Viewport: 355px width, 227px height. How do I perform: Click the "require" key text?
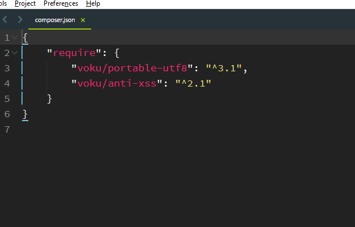[74, 53]
